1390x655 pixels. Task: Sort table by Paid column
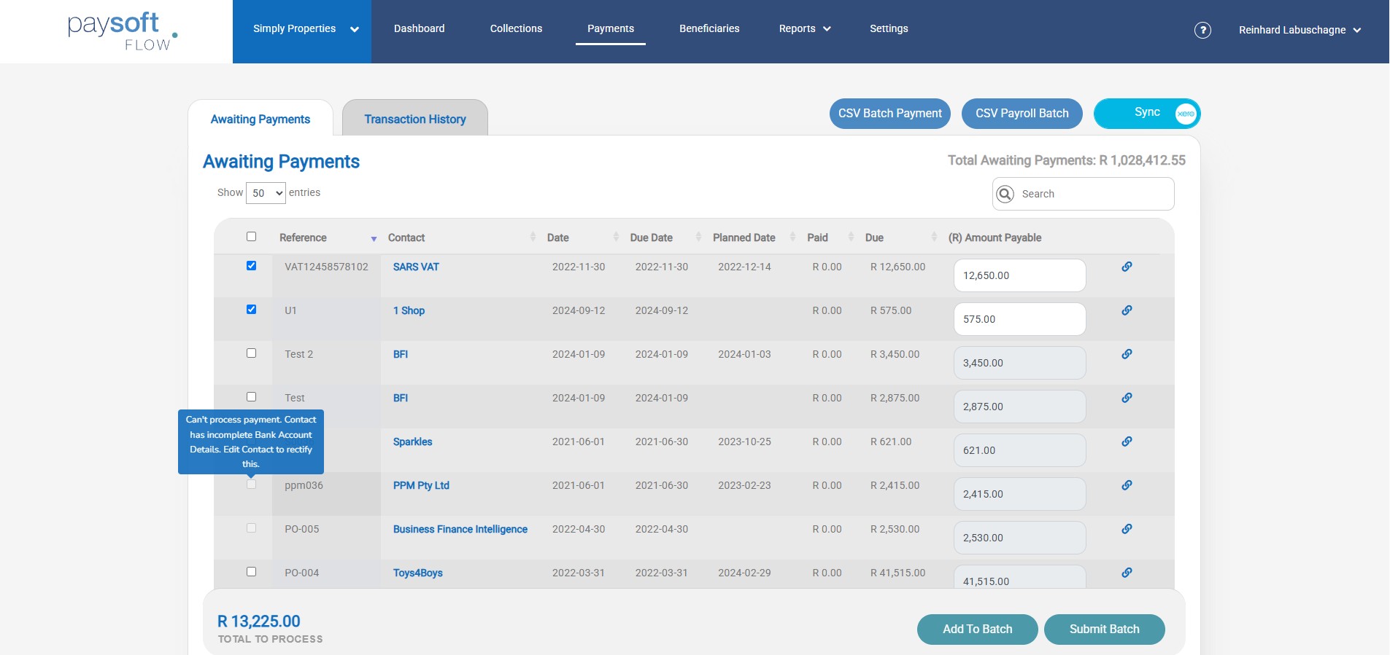(830, 238)
